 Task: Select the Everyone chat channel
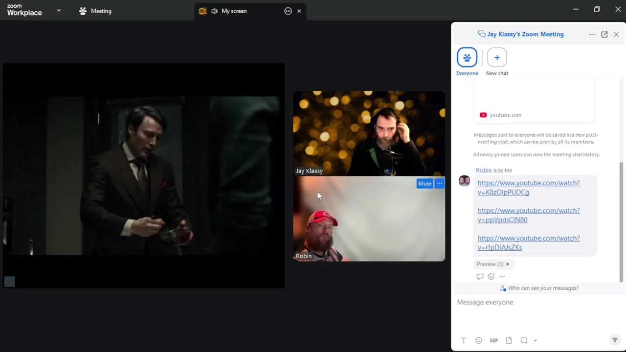(467, 62)
